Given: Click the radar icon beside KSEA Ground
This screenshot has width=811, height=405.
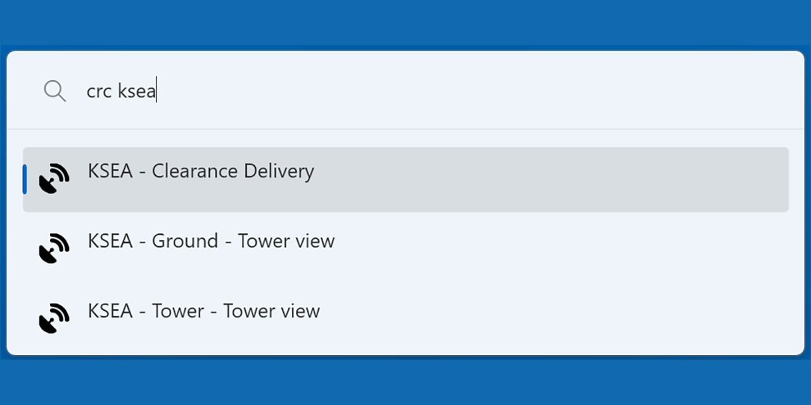Looking at the screenshot, I should pos(54,249).
